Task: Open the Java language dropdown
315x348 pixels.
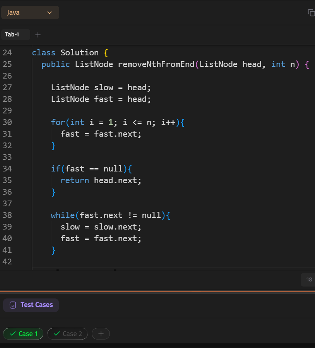Action: [30, 13]
